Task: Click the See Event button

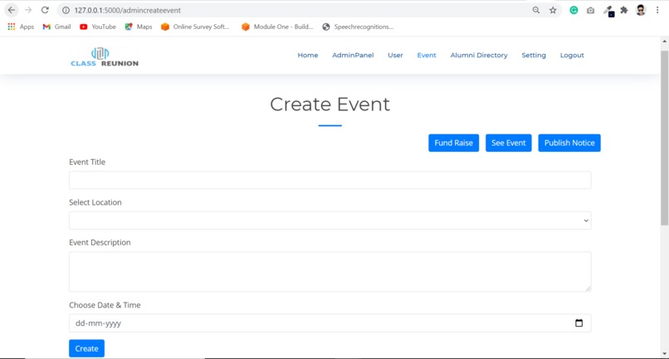Action: [509, 143]
